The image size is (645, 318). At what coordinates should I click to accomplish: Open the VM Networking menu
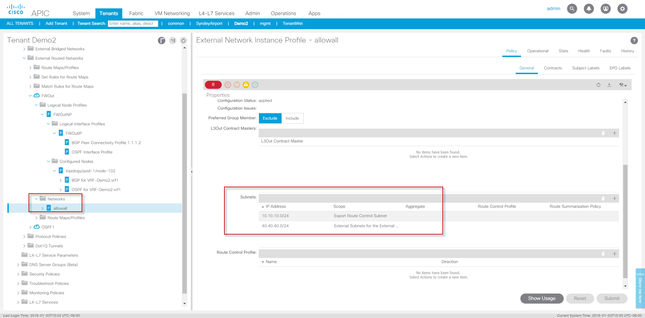point(172,13)
